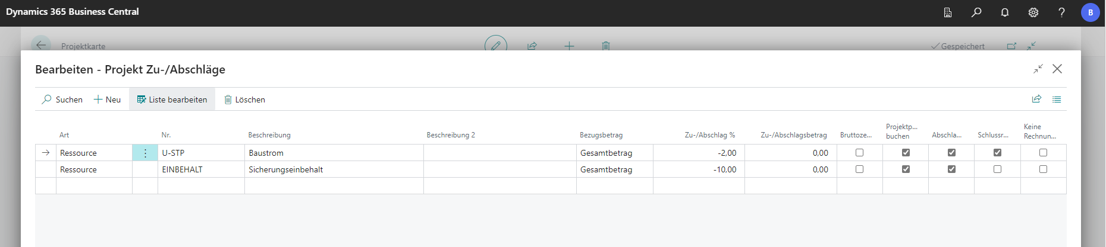
Task: Open row options menu for U-STP
Action: 145,153
